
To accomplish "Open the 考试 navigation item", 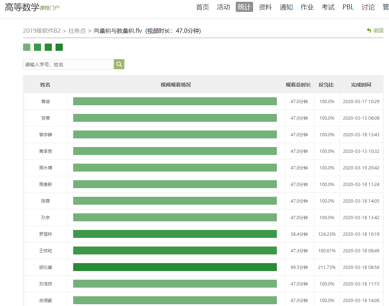I will tap(328, 7).
